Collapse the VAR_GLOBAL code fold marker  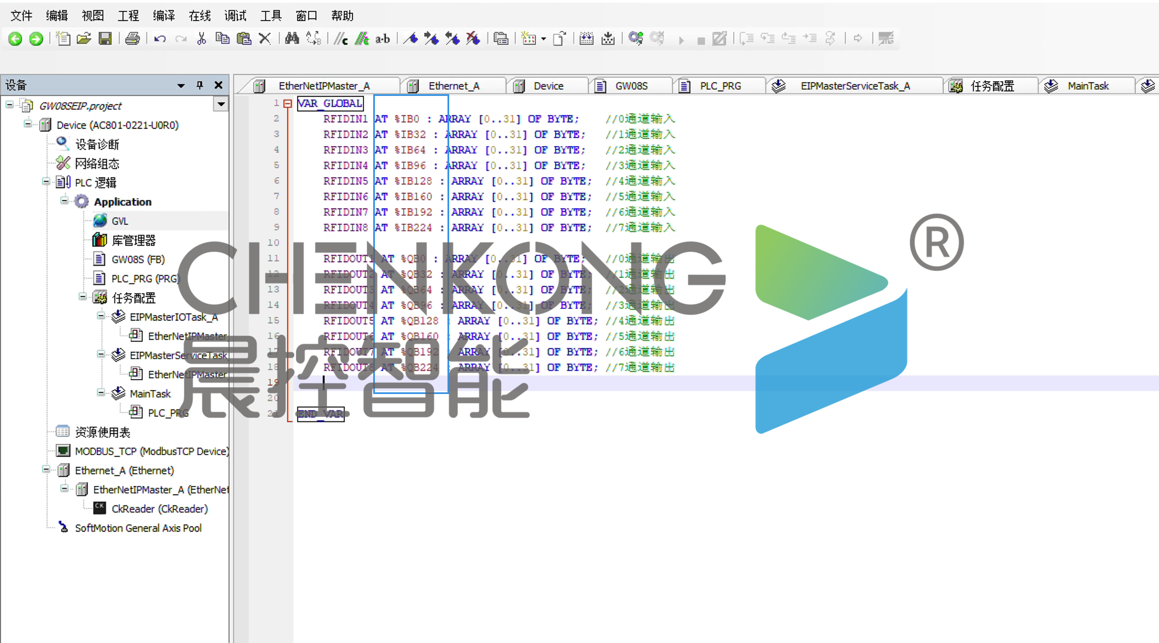tap(287, 103)
